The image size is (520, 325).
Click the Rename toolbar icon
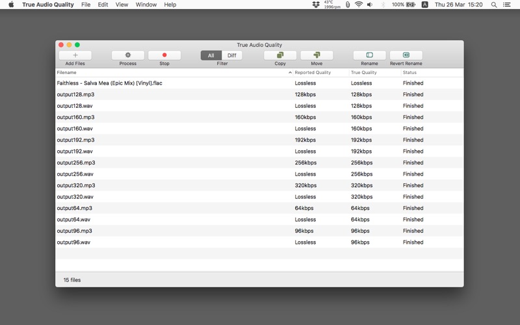[369, 55]
